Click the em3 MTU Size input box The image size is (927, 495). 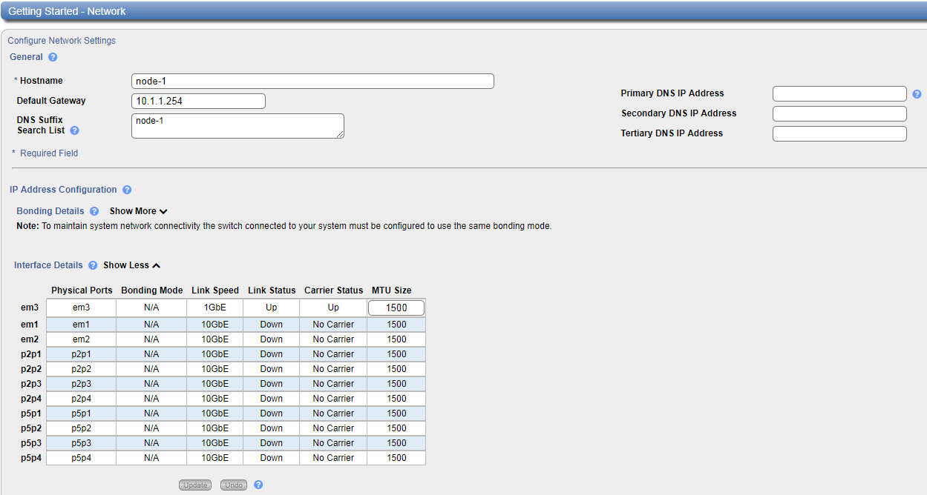click(396, 308)
